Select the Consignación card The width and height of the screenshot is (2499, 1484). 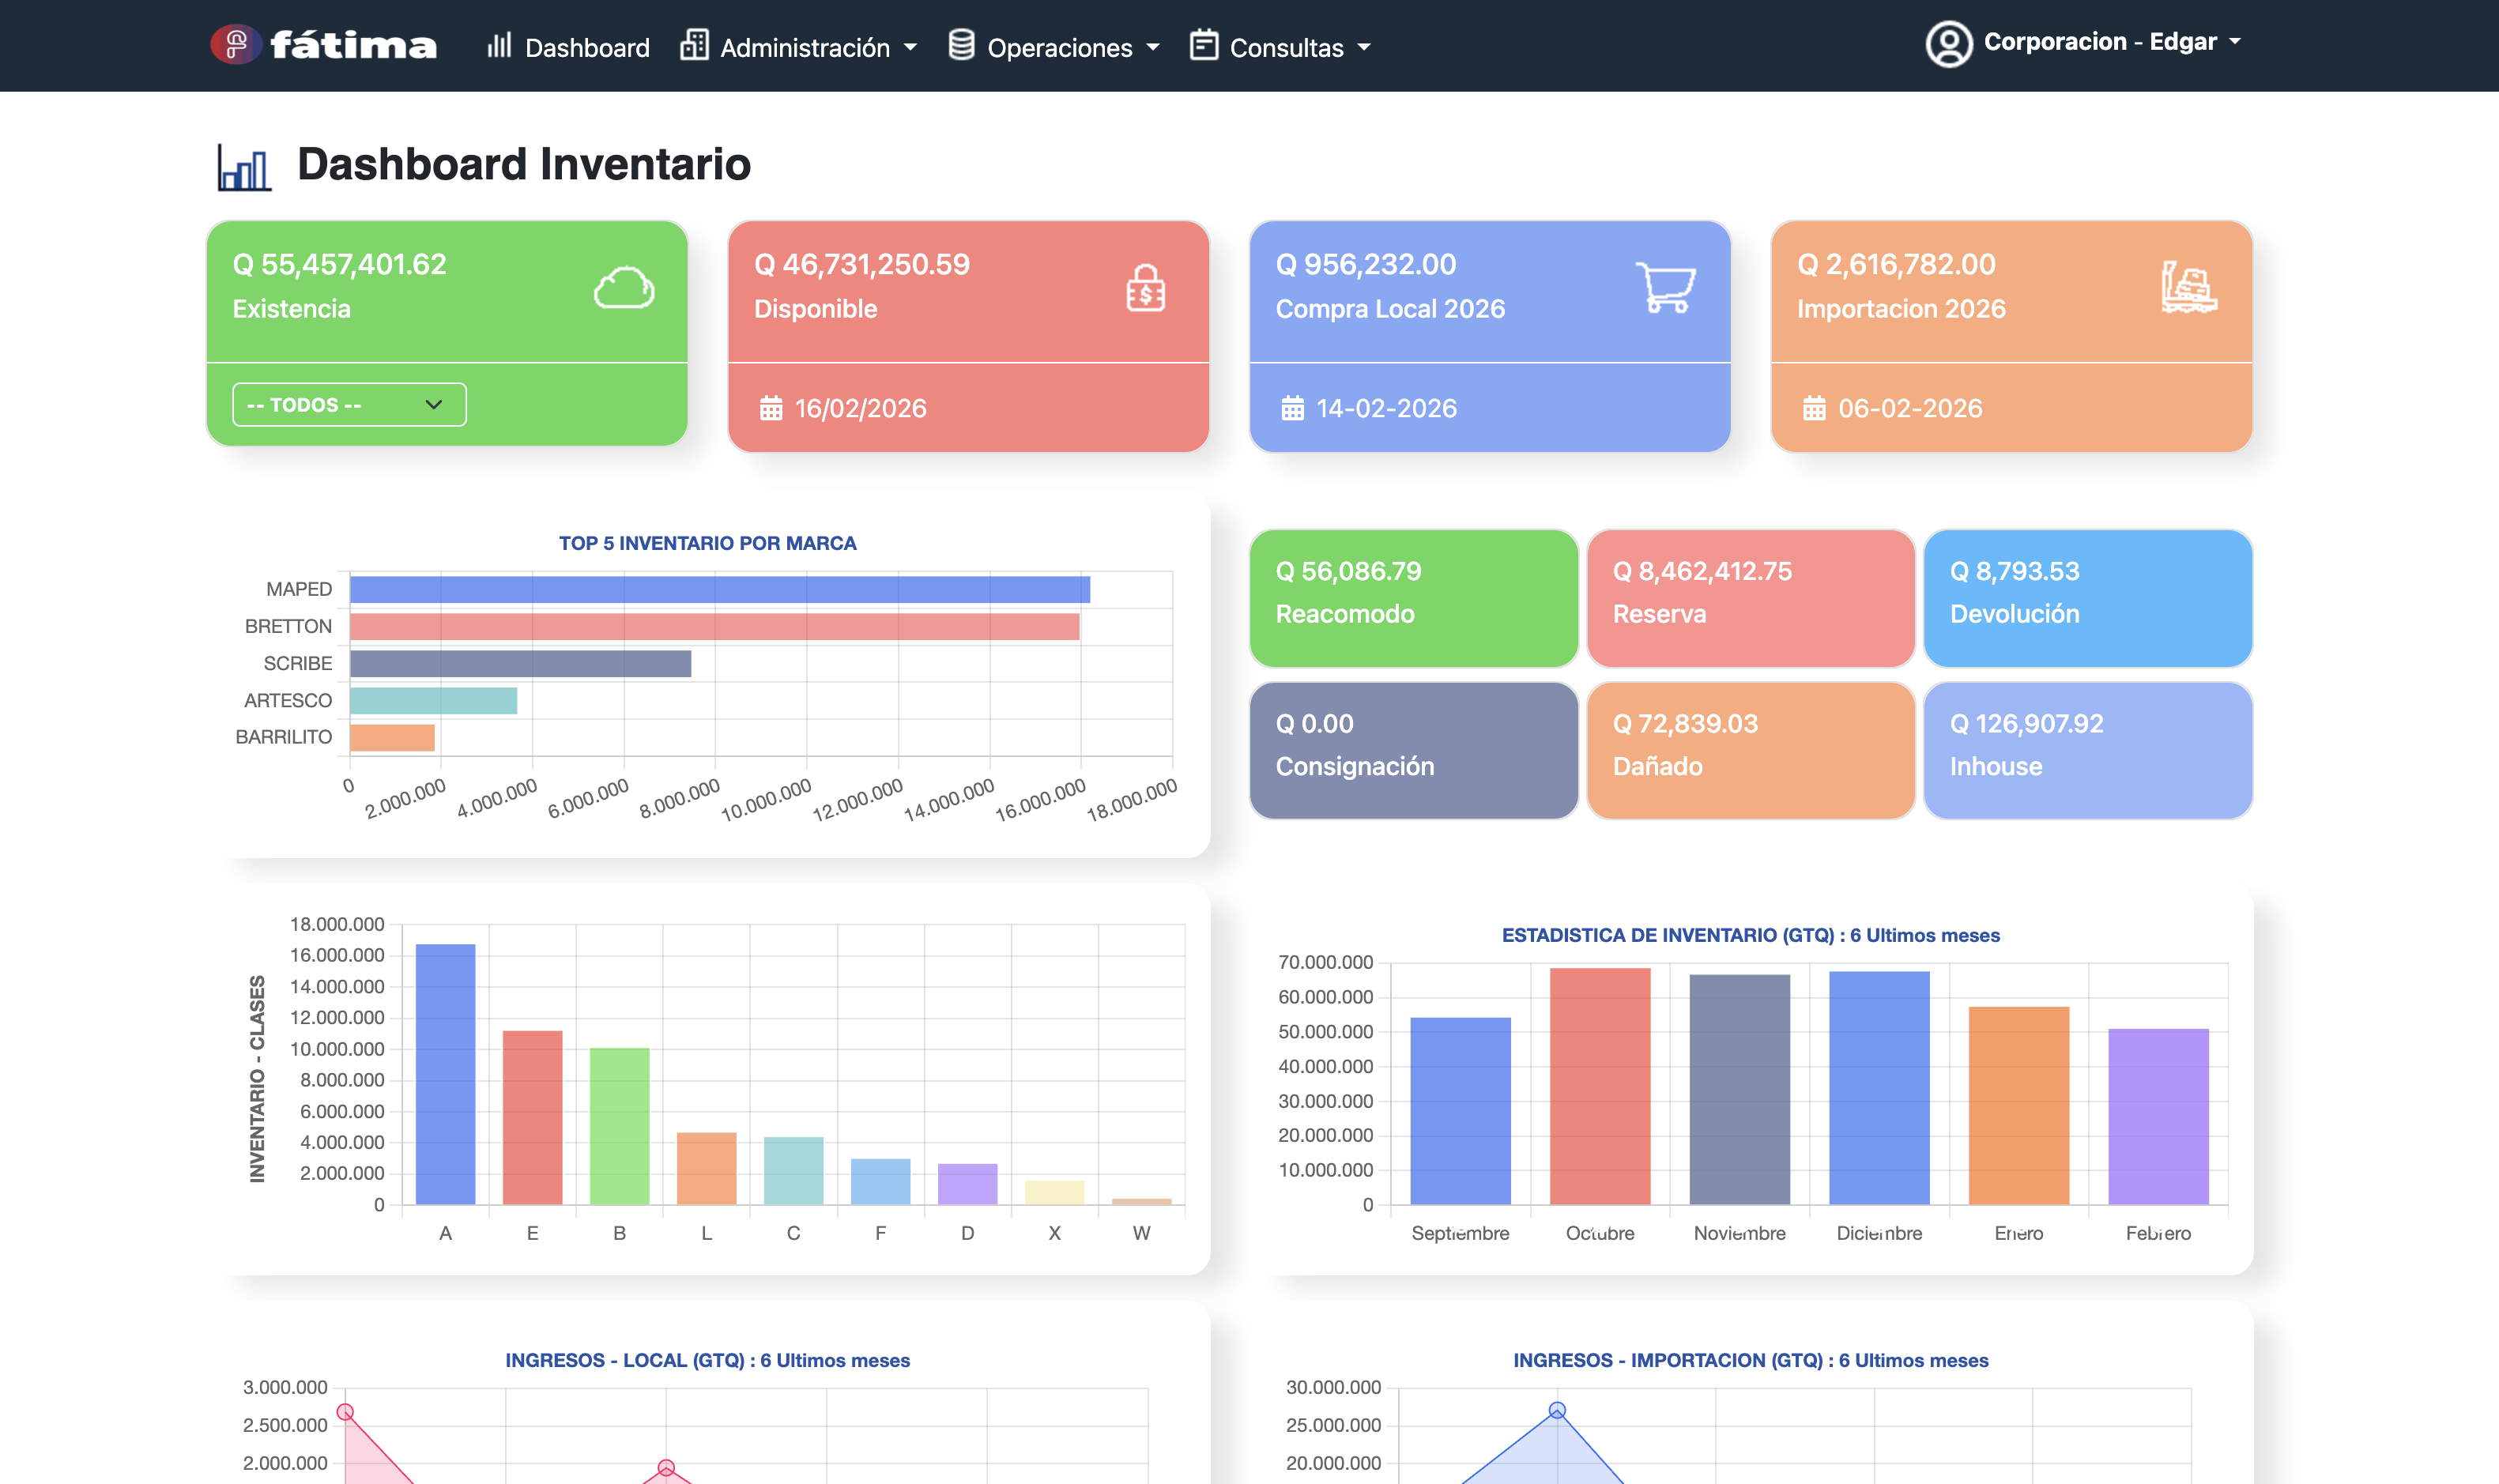tap(1413, 750)
